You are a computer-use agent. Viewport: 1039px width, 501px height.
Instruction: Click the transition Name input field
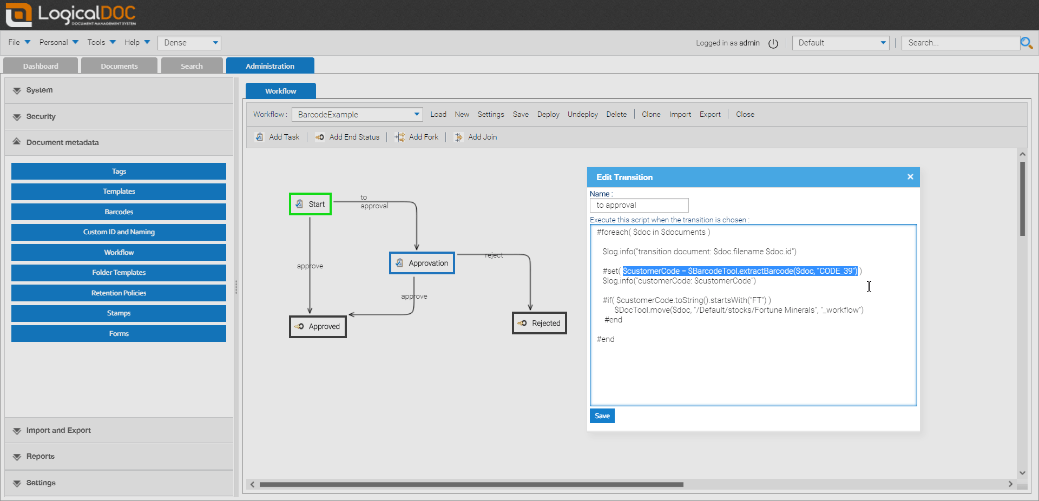click(x=639, y=205)
